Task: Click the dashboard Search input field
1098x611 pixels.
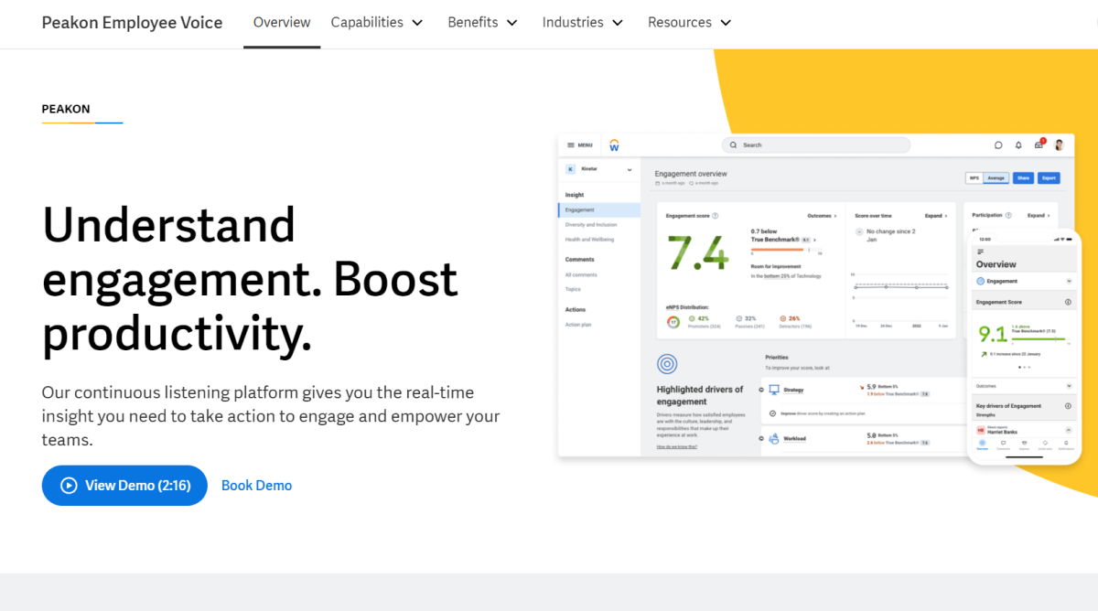Action: coord(816,145)
